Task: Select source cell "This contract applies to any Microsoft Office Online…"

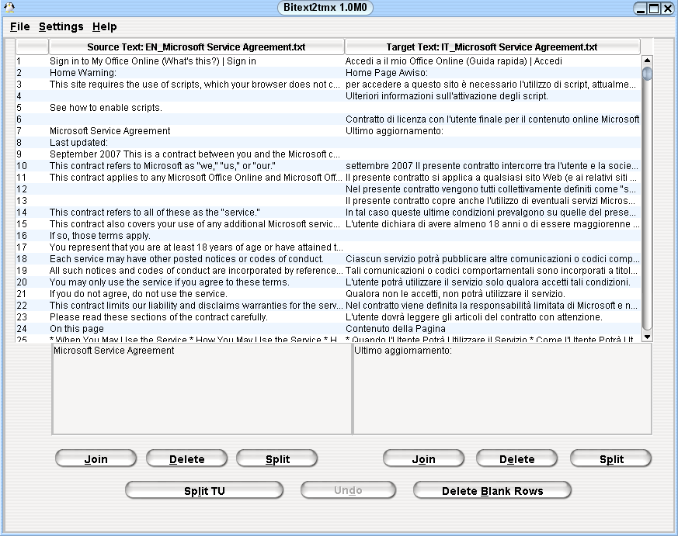Action: point(196,178)
